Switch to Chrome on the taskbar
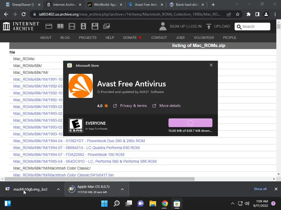Viewport: 281px width, 210px height. pos(165,203)
